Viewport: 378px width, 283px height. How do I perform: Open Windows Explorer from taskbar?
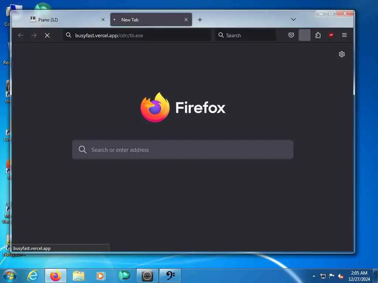click(x=78, y=276)
